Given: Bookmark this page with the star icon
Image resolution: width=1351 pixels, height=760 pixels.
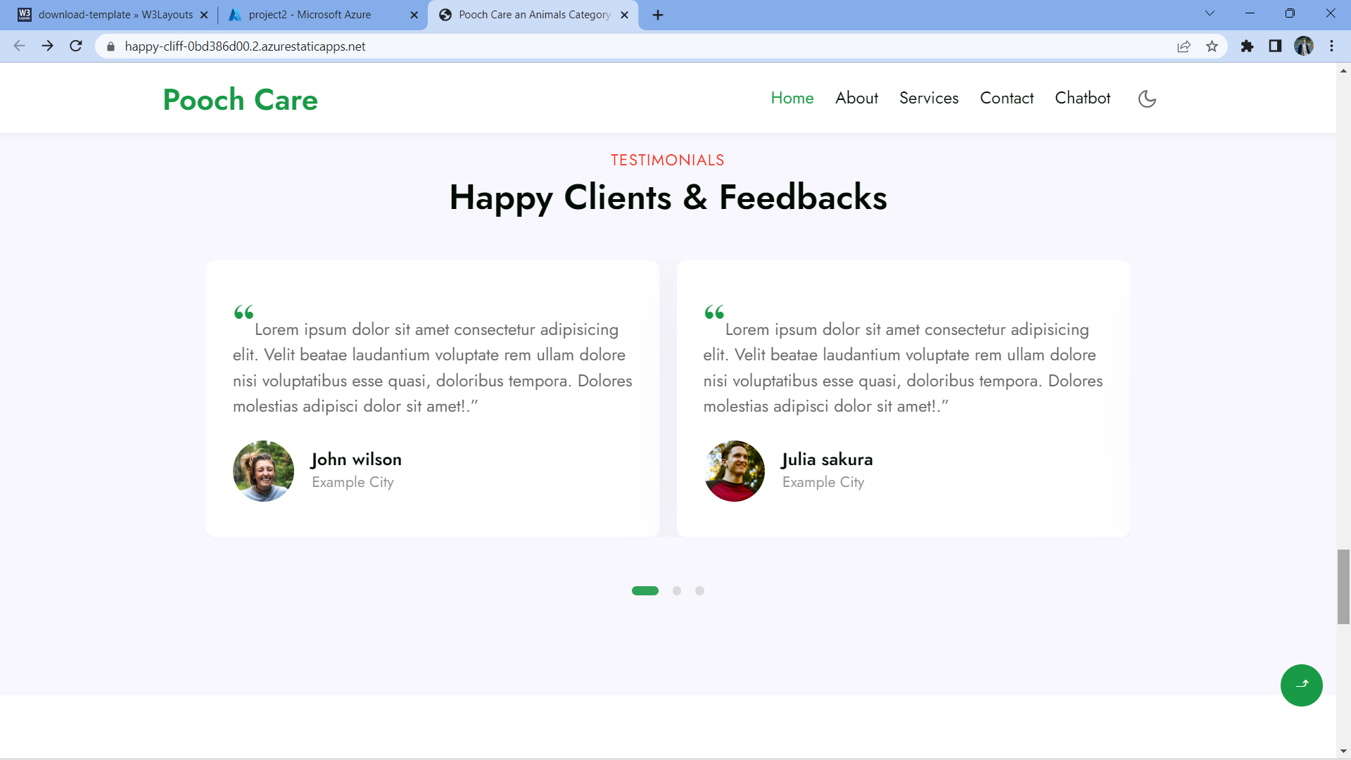Looking at the screenshot, I should (1212, 46).
